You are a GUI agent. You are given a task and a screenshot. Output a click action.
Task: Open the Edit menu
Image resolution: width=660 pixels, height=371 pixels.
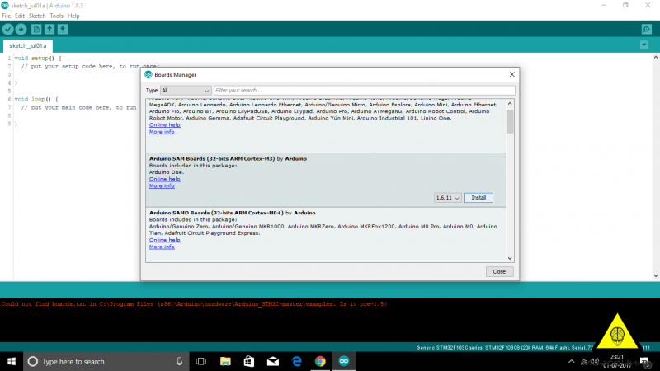[x=20, y=16]
